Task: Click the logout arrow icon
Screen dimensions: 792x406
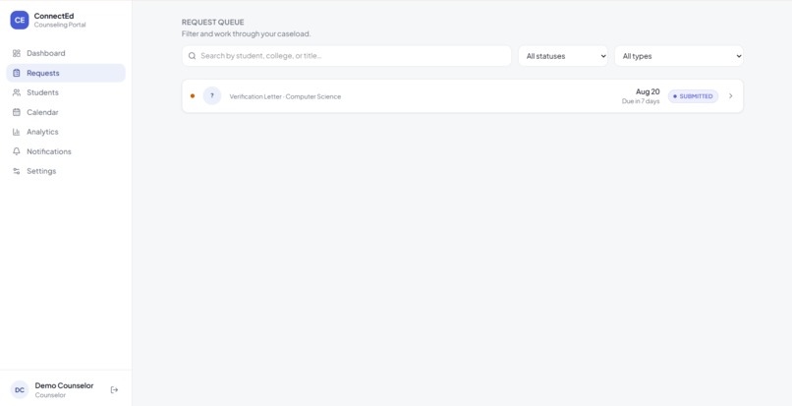Action: [x=114, y=390]
